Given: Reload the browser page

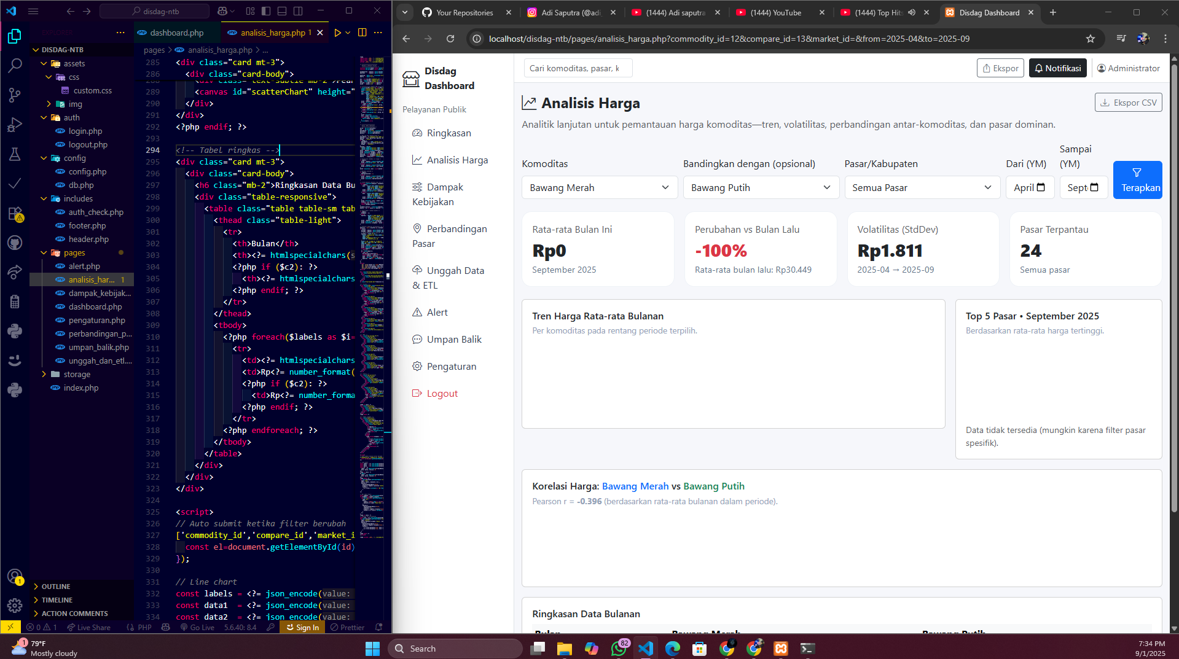Looking at the screenshot, I should pos(450,39).
